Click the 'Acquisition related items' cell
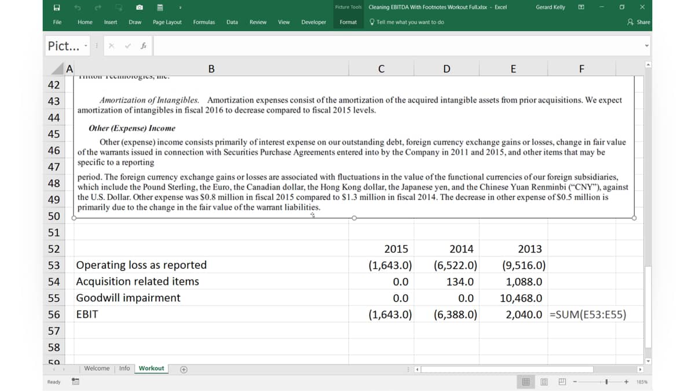This screenshot has height=391, width=695. click(211, 282)
